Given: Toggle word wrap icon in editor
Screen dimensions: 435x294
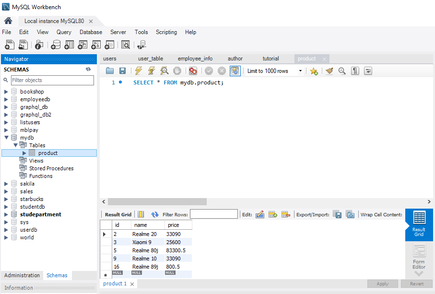Looking at the screenshot, I should click(x=368, y=71).
